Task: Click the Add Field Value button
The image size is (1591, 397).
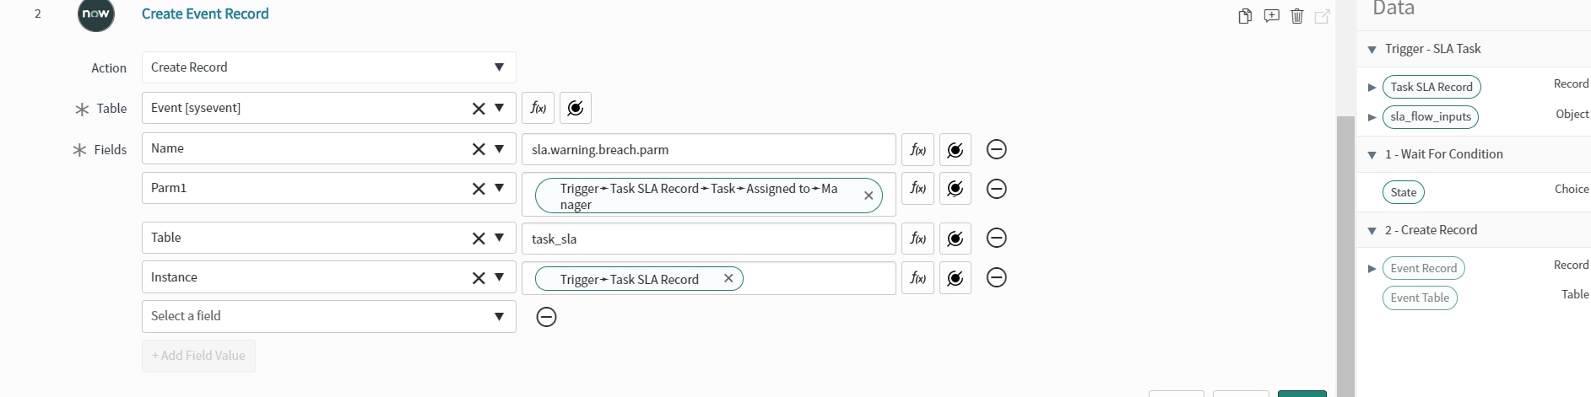Action: point(198,356)
